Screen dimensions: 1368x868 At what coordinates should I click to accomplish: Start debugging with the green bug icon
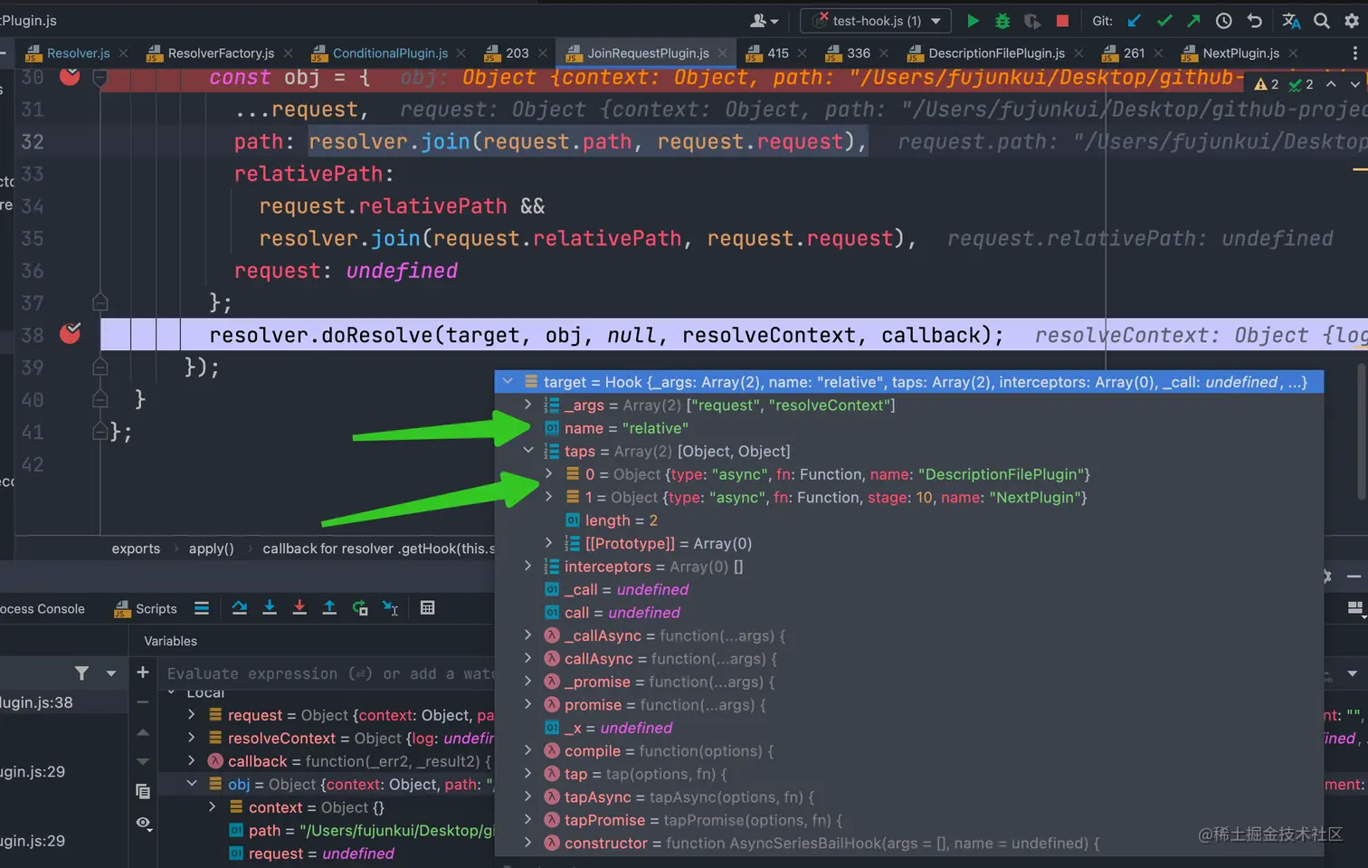(1002, 21)
